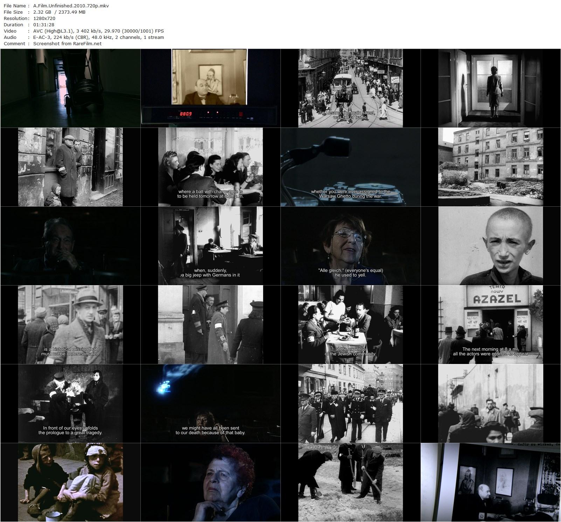The height and width of the screenshot is (522, 561).
Task: Select the ruined apartment building courtyard frame
Action: (x=490, y=167)
